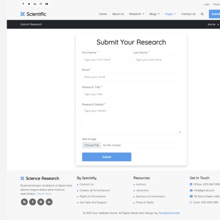Click into the Research Details textarea
The height and width of the screenshot is (220, 220).
point(131,120)
